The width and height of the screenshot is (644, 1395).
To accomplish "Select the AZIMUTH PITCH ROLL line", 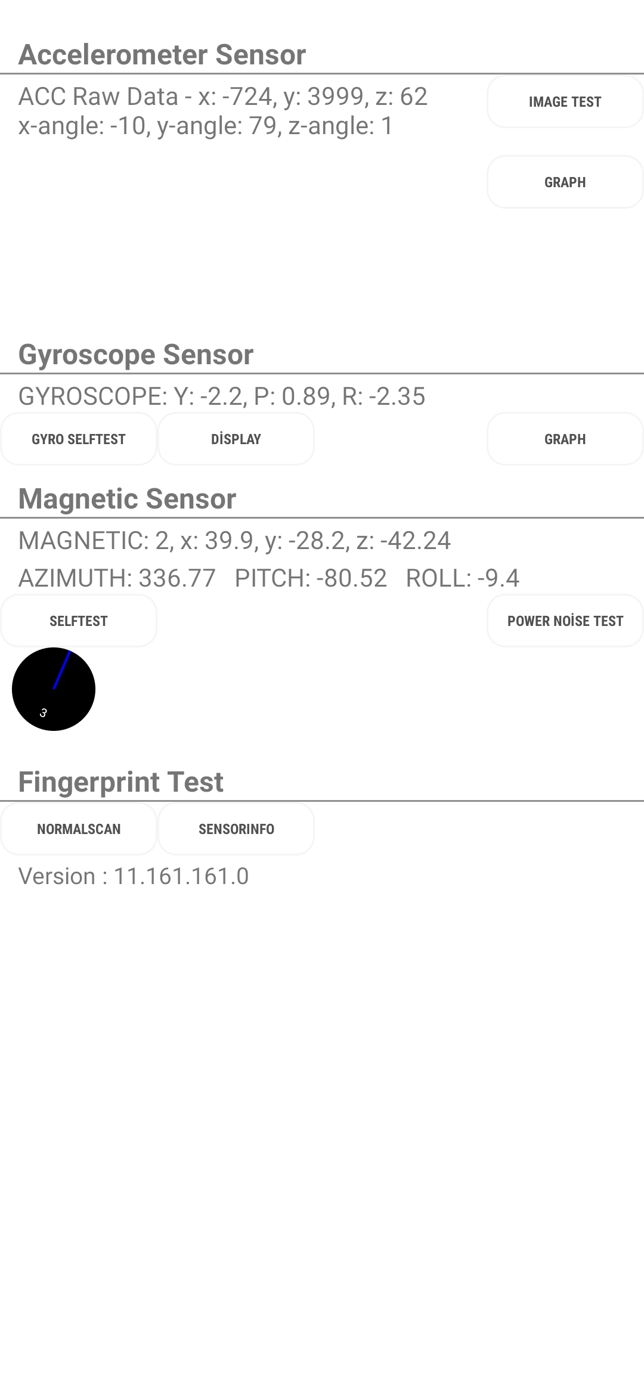I will (268, 578).
